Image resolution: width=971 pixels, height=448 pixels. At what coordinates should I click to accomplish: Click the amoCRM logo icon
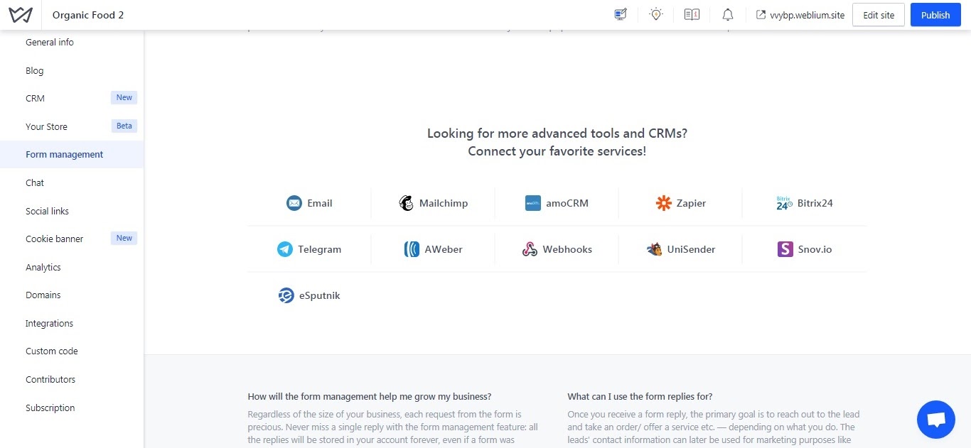533,203
